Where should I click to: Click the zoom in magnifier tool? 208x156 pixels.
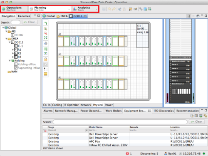(45, 29)
